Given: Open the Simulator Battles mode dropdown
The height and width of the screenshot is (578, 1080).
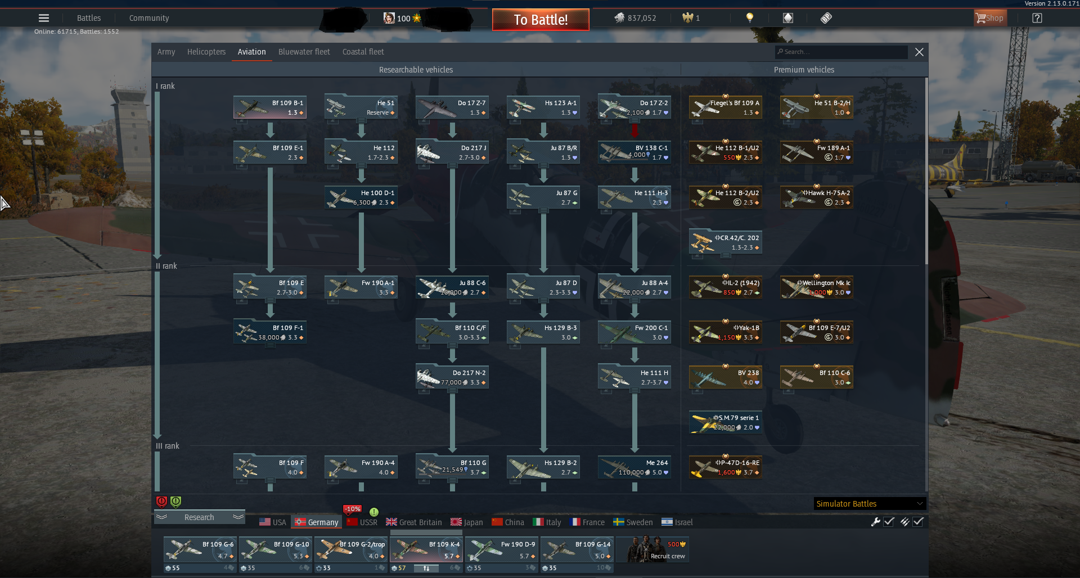Looking at the screenshot, I should coord(869,504).
